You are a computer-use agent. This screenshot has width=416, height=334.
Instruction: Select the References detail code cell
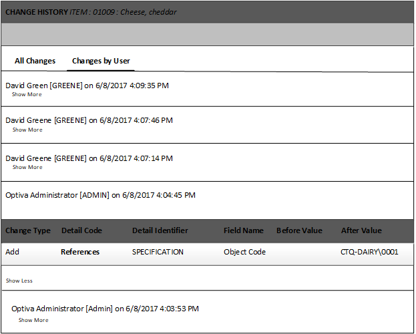click(80, 253)
